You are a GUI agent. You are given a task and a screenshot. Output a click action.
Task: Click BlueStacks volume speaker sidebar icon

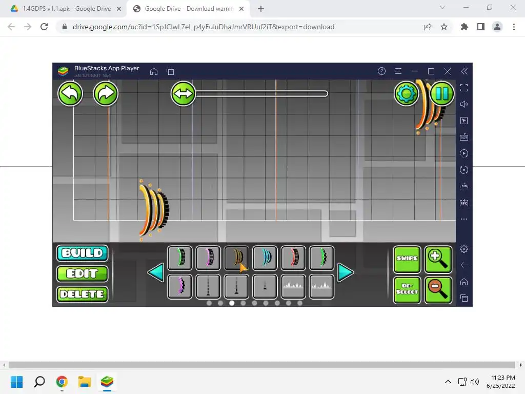(464, 104)
